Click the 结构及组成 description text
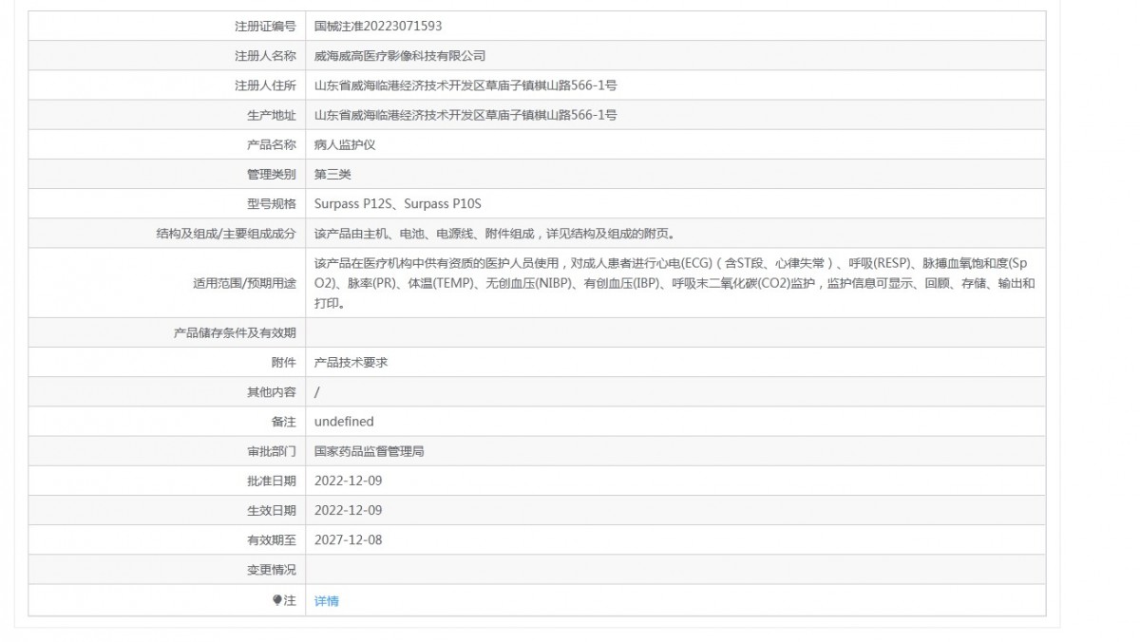 (x=494, y=234)
